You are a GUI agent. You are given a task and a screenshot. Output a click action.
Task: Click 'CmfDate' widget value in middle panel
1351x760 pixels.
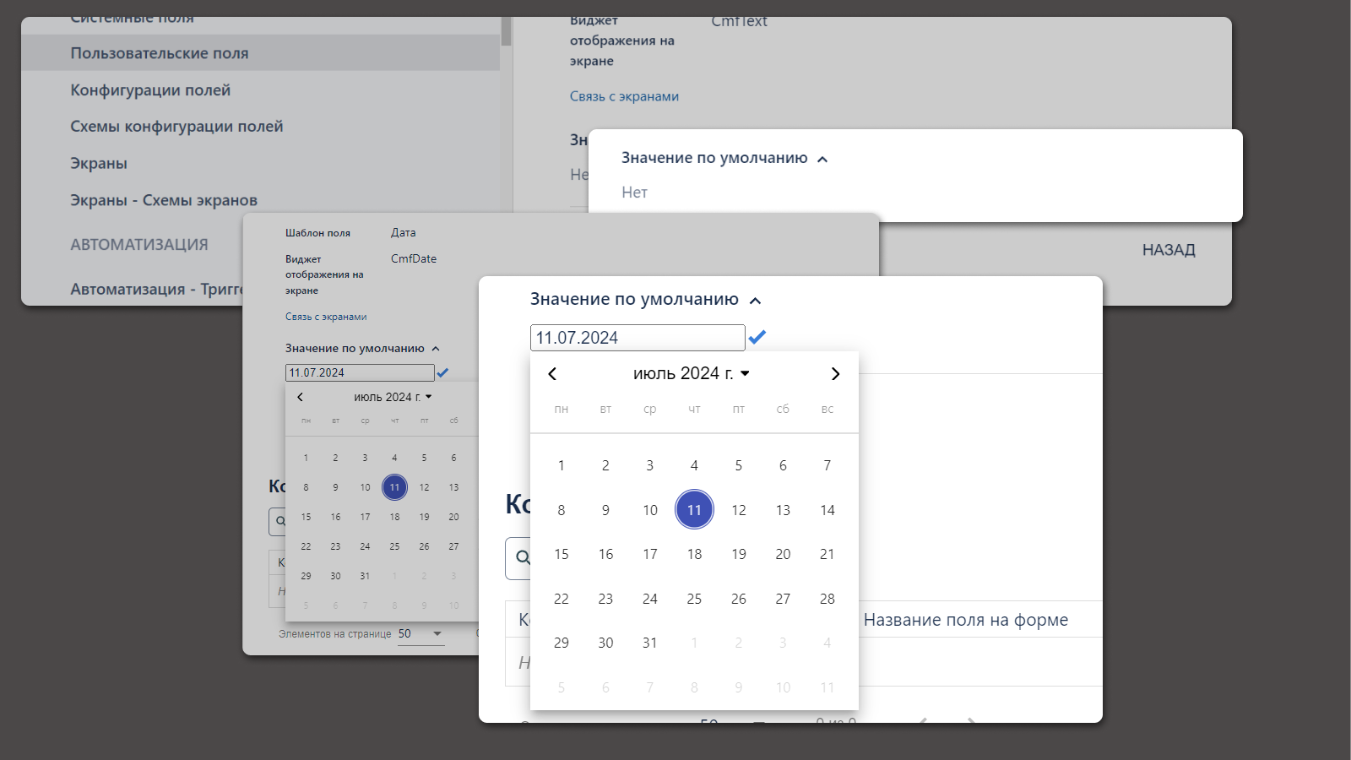point(414,258)
